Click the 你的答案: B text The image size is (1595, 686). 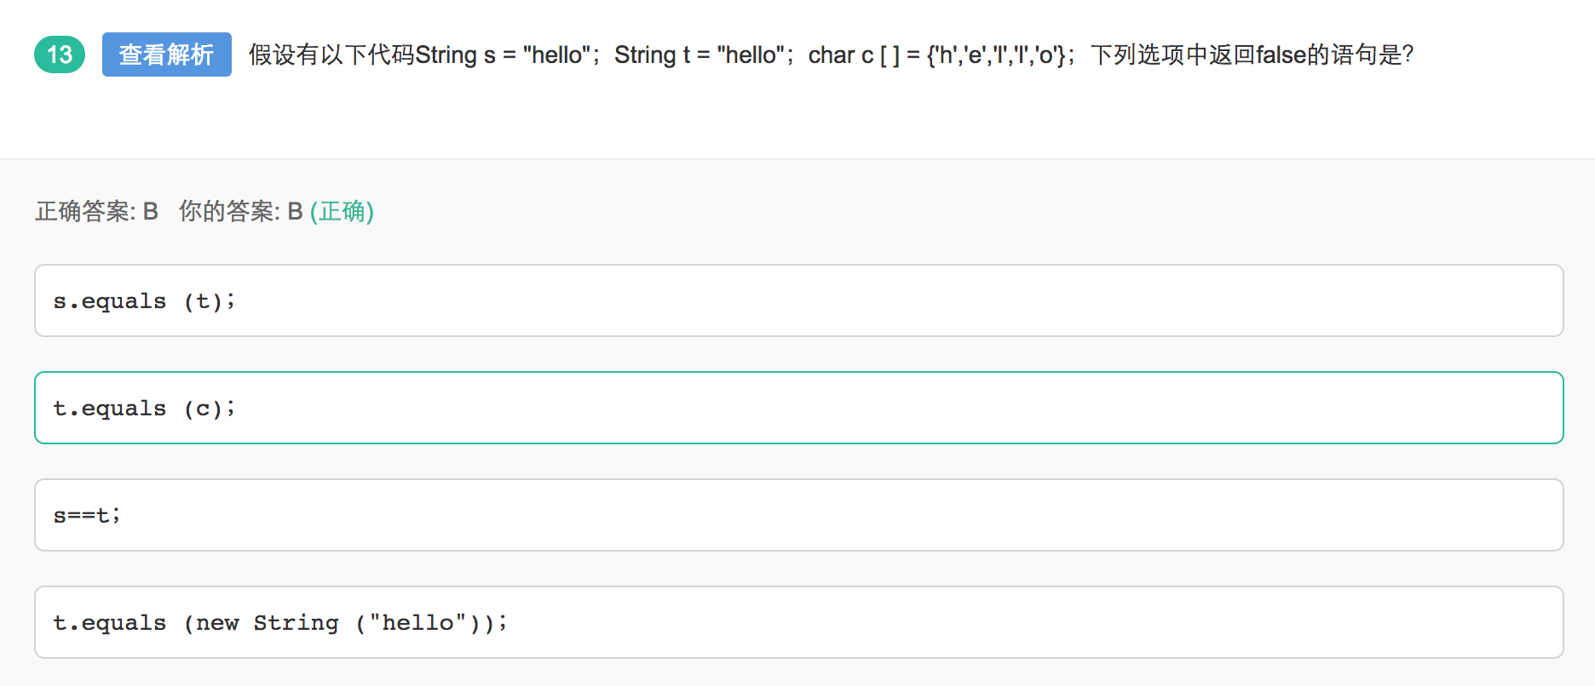(241, 211)
